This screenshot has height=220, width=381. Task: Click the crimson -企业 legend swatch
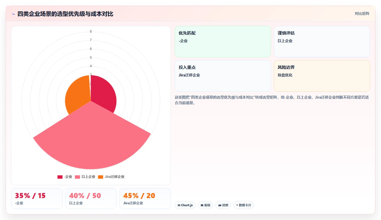coord(60,177)
